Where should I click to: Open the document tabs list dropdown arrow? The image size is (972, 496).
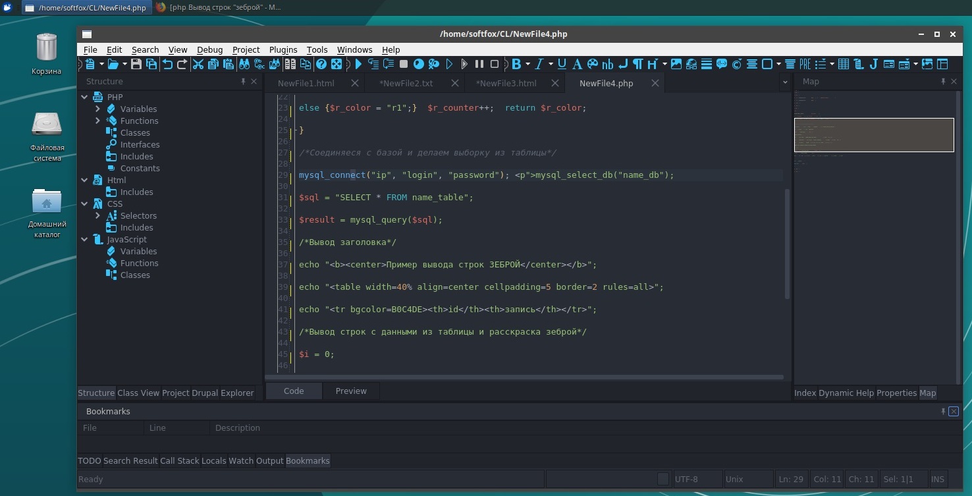tap(784, 83)
